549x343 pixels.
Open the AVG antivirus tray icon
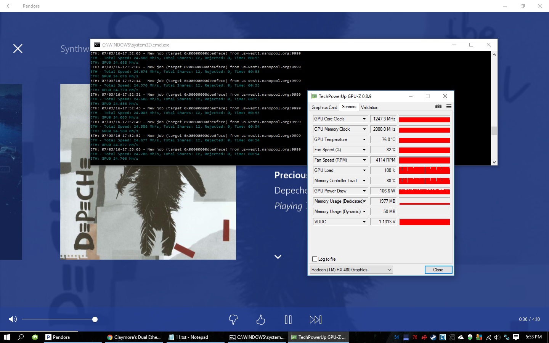pyautogui.click(x=479, y=337)
